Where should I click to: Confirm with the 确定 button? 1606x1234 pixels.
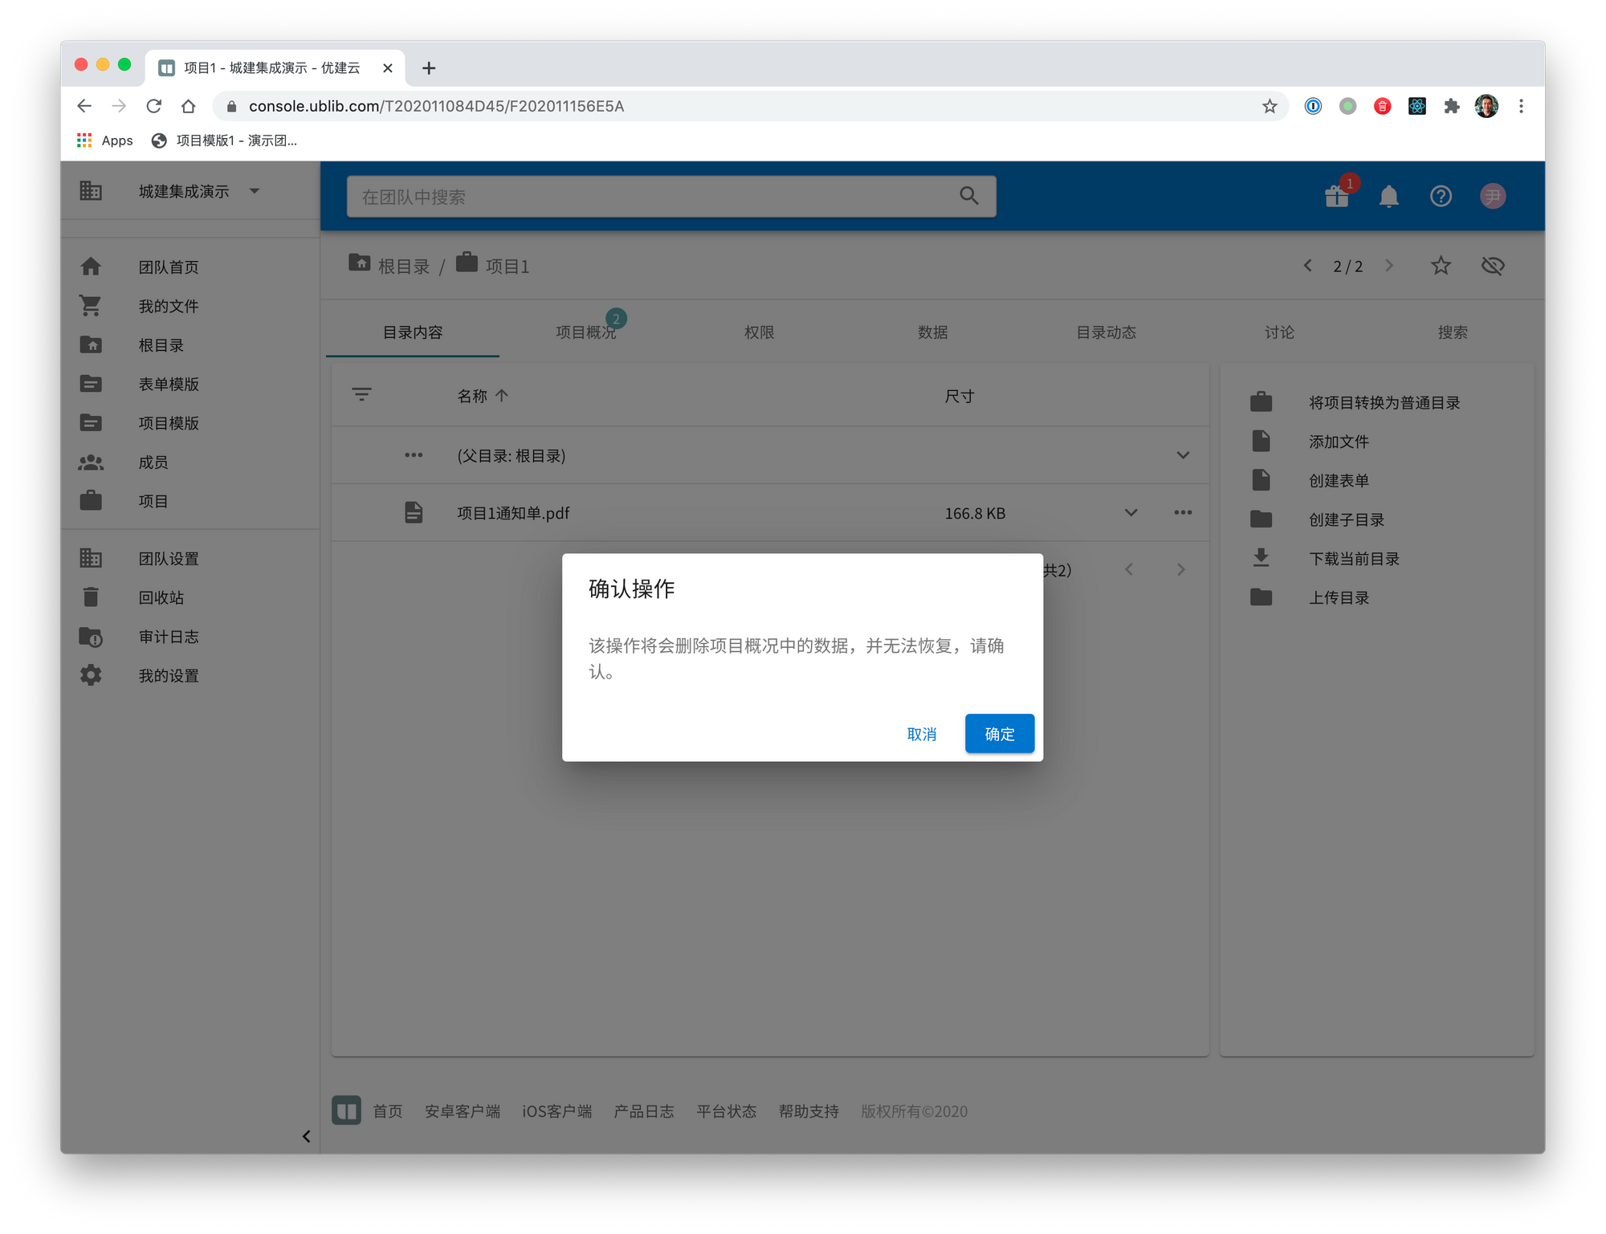(999, 734)
